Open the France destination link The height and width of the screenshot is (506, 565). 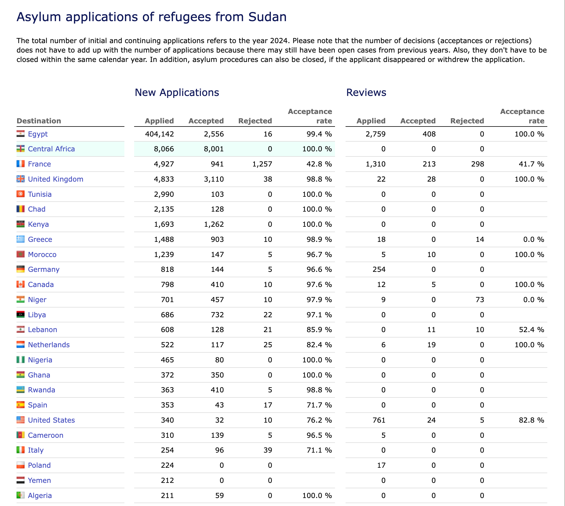[x=39, y=164]
